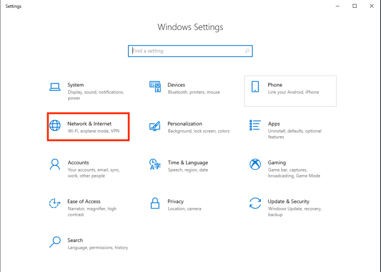Viewport: 381px width, 272px height.
Task: Click the Search category magnifier icon
Action: click(55, 242)
